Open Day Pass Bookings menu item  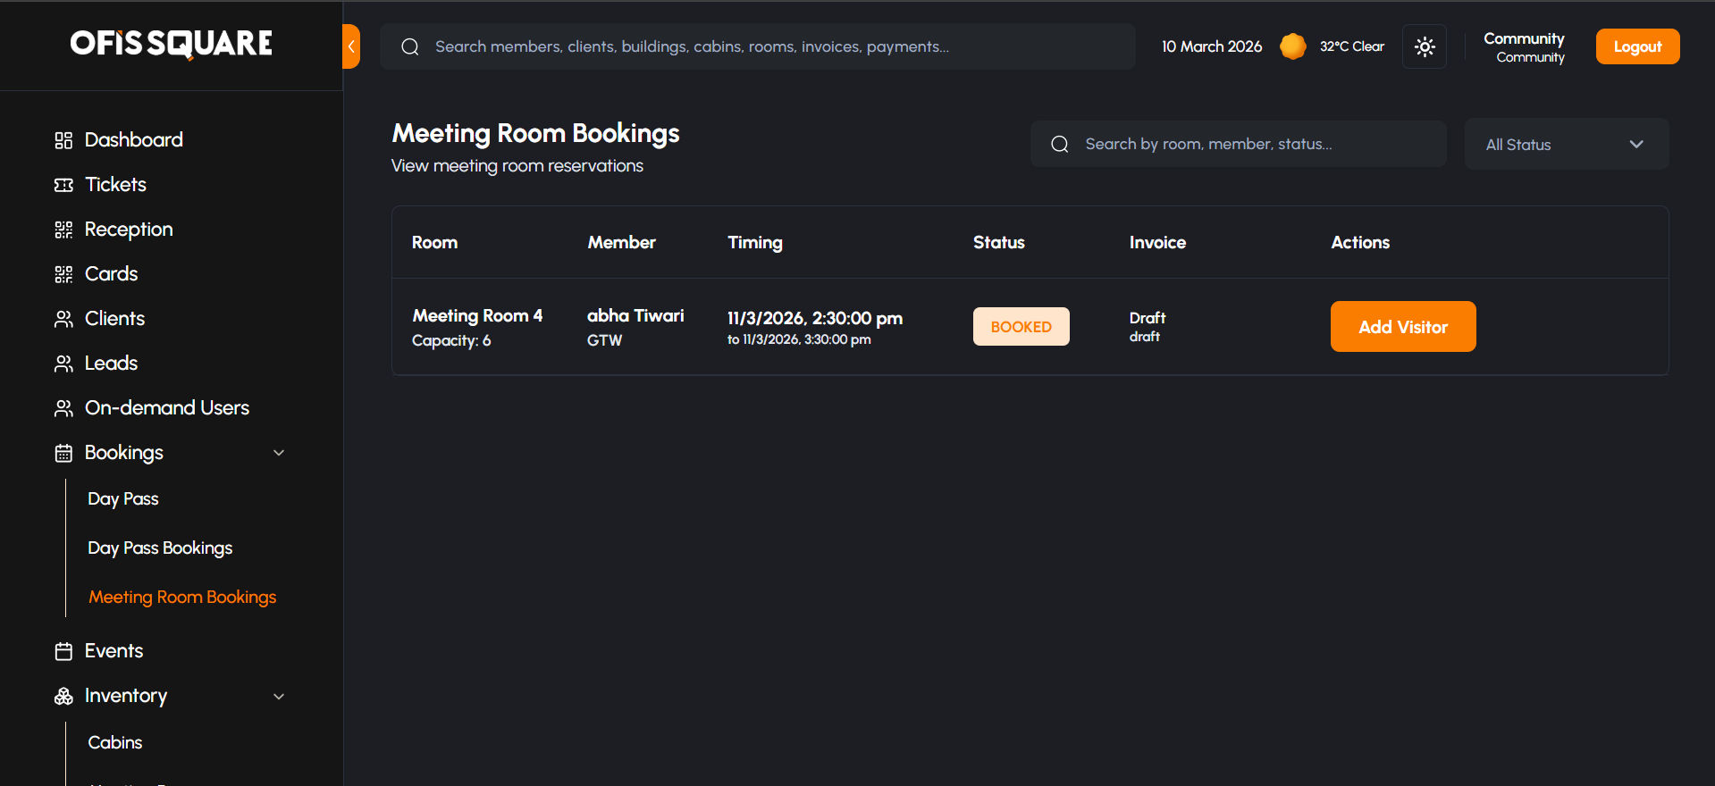click(x=160, y=548)
